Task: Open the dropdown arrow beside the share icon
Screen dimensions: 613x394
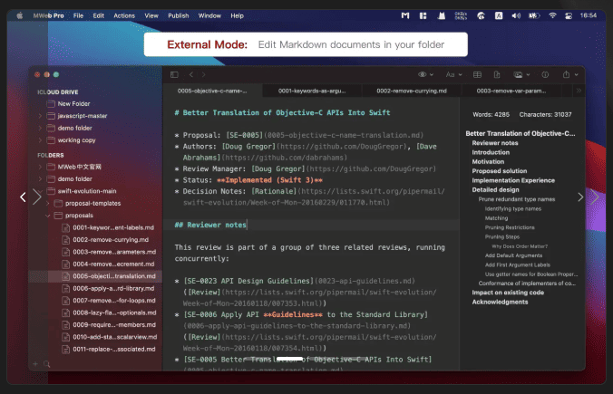Action: tap(576, 74)
